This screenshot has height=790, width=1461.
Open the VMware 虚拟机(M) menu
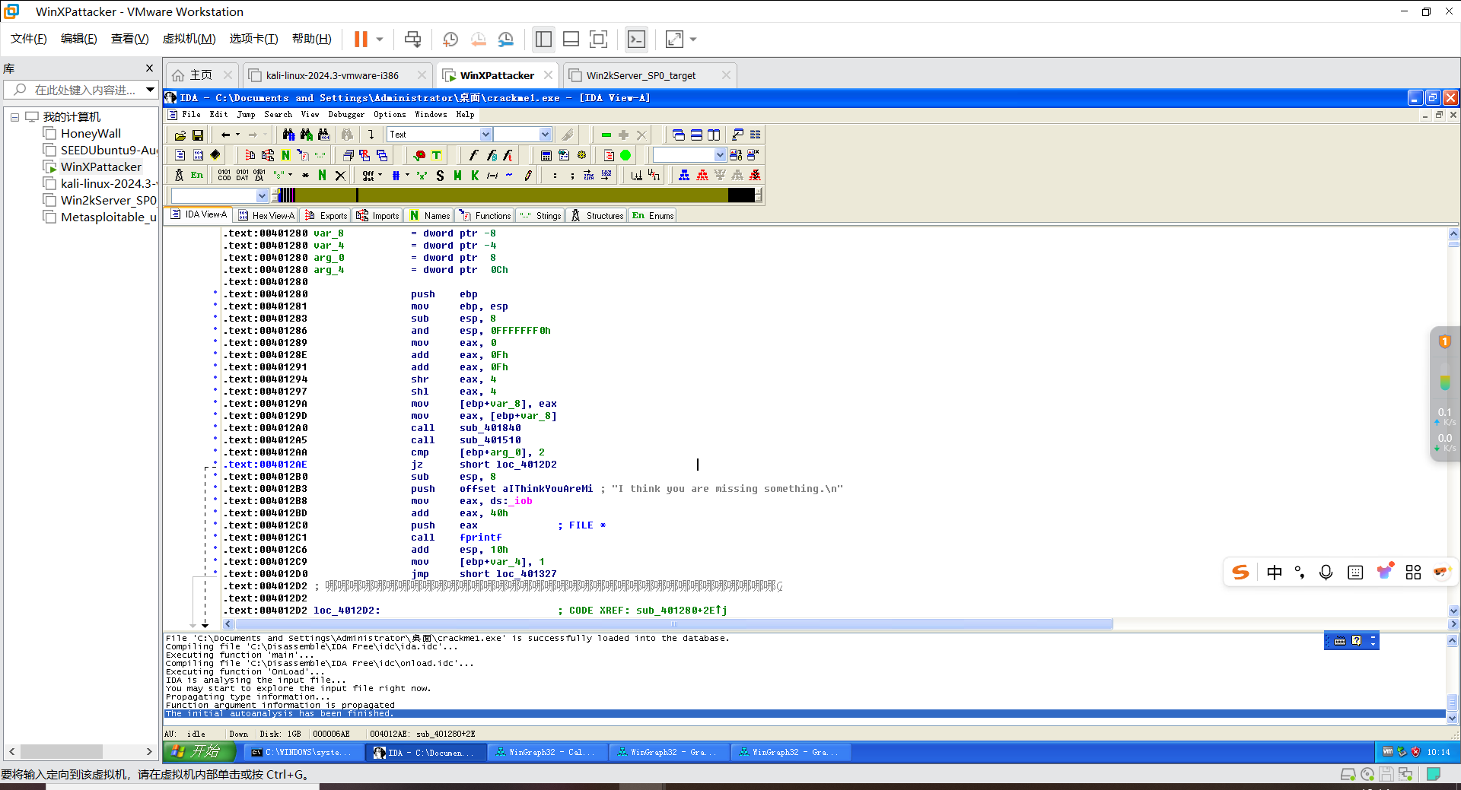click(x=189, y=39)
